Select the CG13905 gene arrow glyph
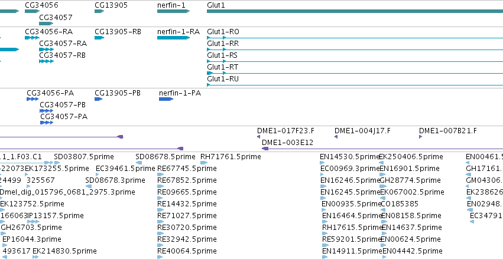503x260 pixels. (x=99, y=11)
